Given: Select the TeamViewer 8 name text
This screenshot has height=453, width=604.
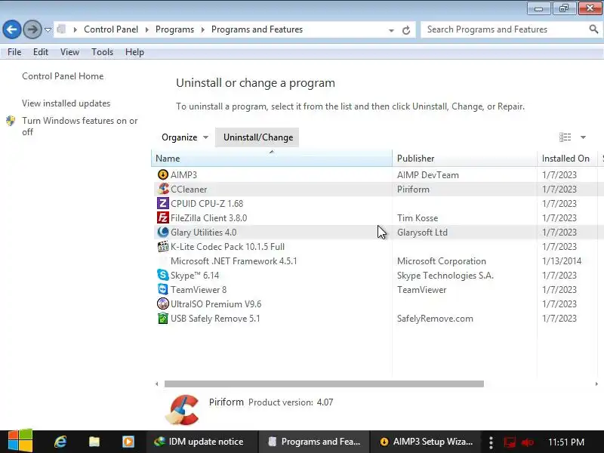Looking at the screenshot, I should (x=199, y=290).
